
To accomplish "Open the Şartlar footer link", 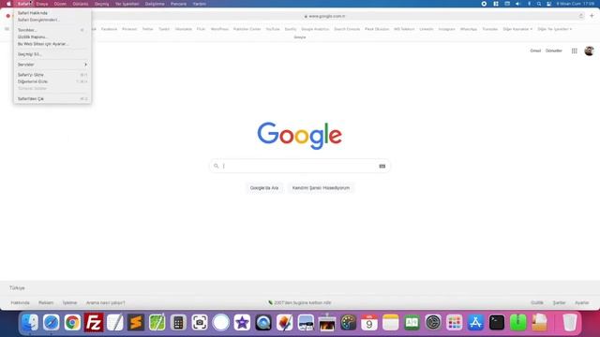I will [x=559, y=302].
